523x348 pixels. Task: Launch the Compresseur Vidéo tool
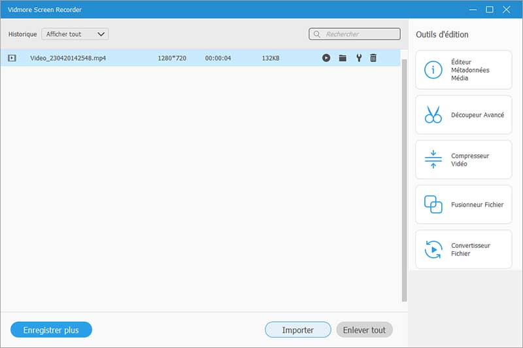pos(464,160)
